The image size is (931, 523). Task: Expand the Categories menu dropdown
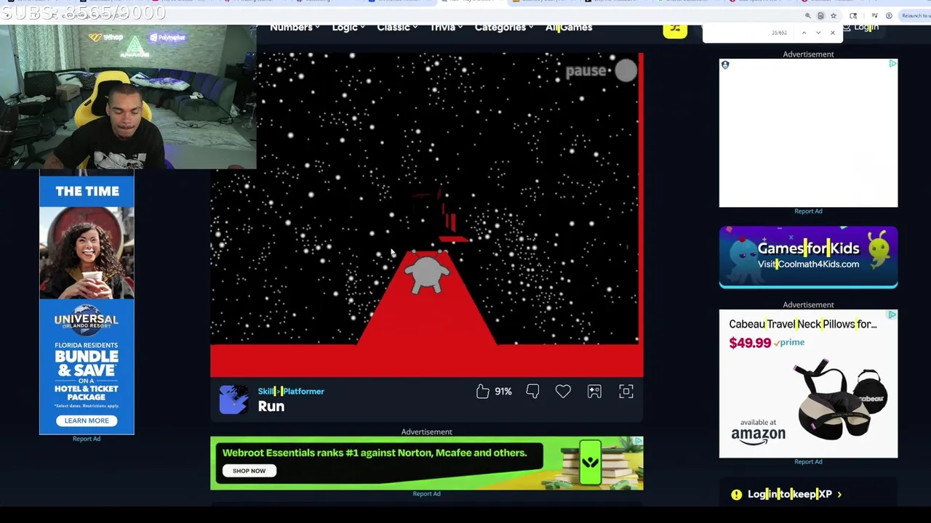click(x=504, y=28)
